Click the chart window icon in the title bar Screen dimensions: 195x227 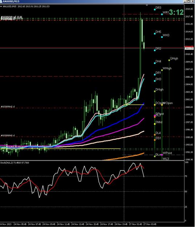click(1, 1)
